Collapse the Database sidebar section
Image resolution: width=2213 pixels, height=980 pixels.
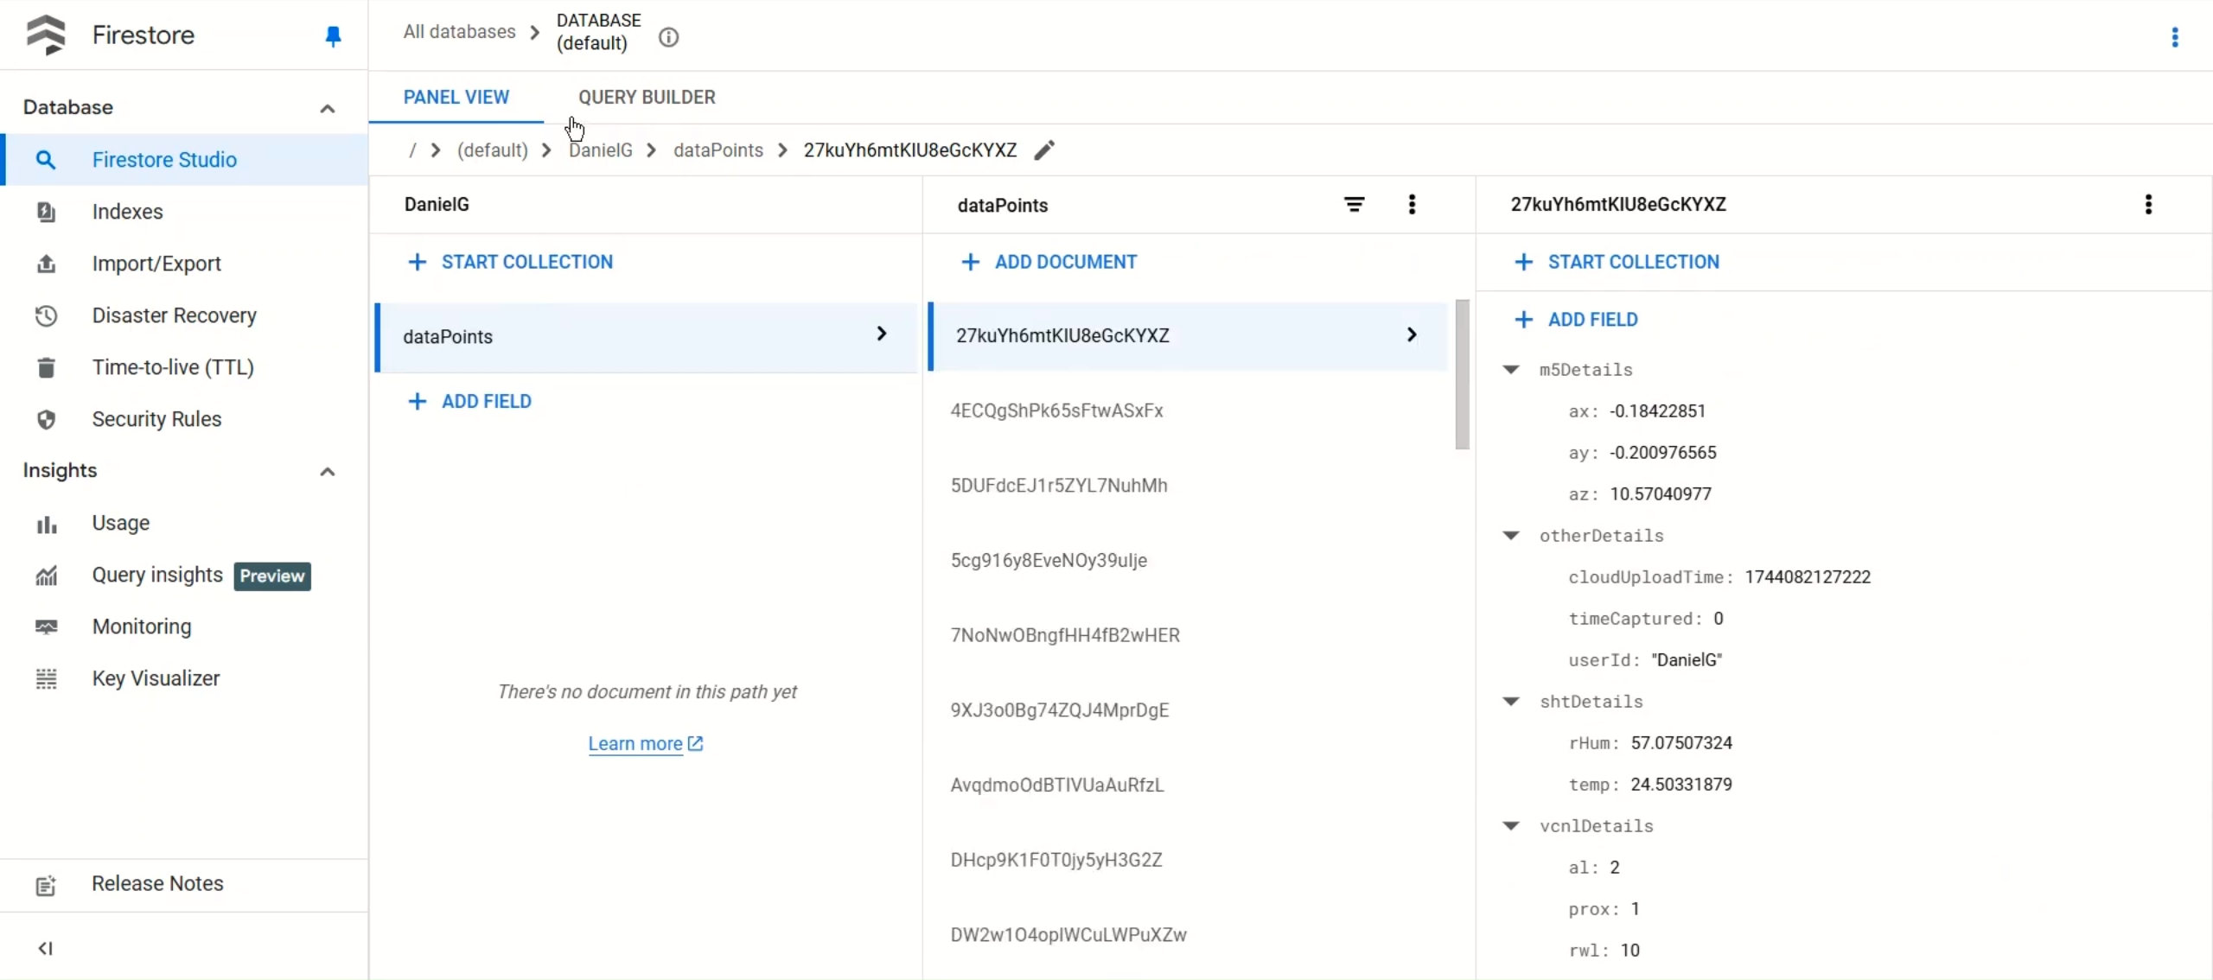(327, 108)
